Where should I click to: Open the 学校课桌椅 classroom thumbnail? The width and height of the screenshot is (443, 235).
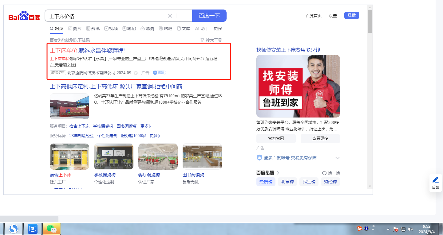[114, 156]
